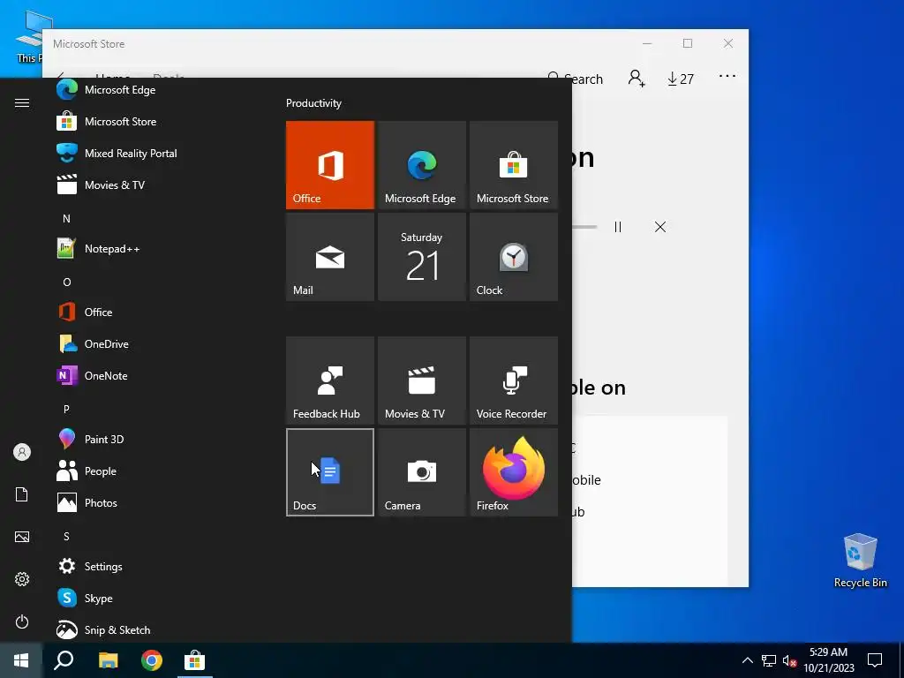Open the Firefox tile
904x678 pixels.
[x=514, y=472]
